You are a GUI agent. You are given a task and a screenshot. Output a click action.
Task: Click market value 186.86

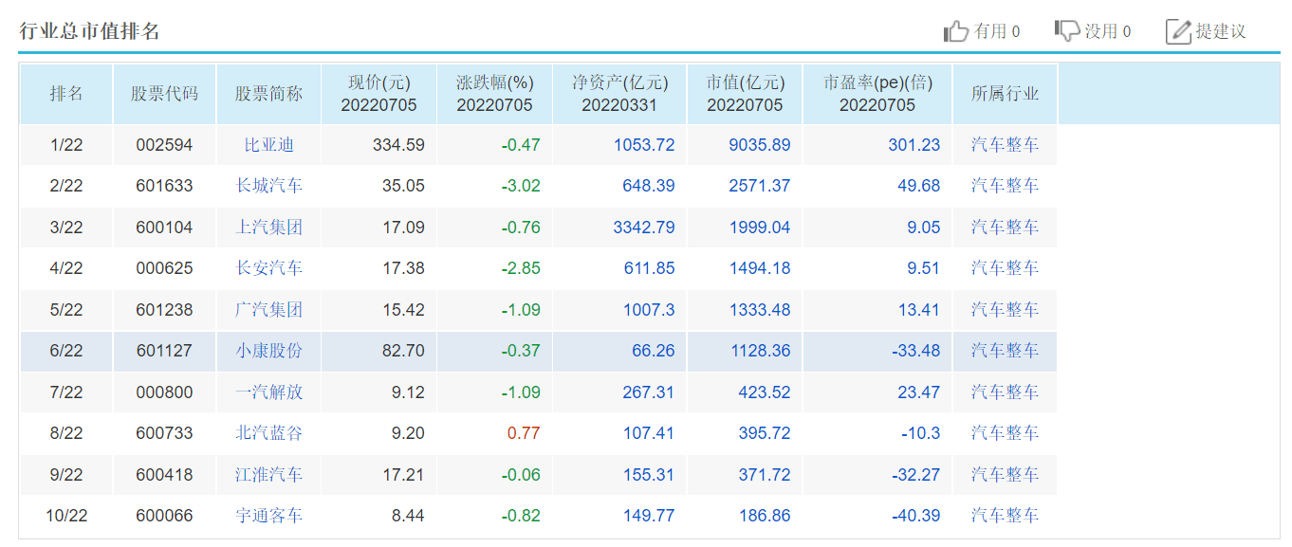pos(765,516)
